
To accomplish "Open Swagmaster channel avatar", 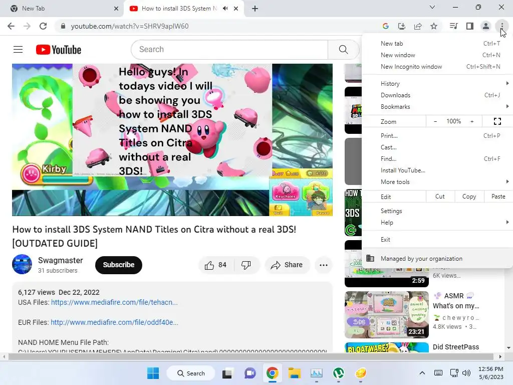I will [22, 264].
